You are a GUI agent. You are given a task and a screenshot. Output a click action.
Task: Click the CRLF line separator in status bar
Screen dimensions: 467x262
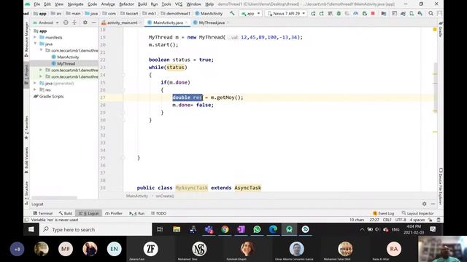coord(387,220)
